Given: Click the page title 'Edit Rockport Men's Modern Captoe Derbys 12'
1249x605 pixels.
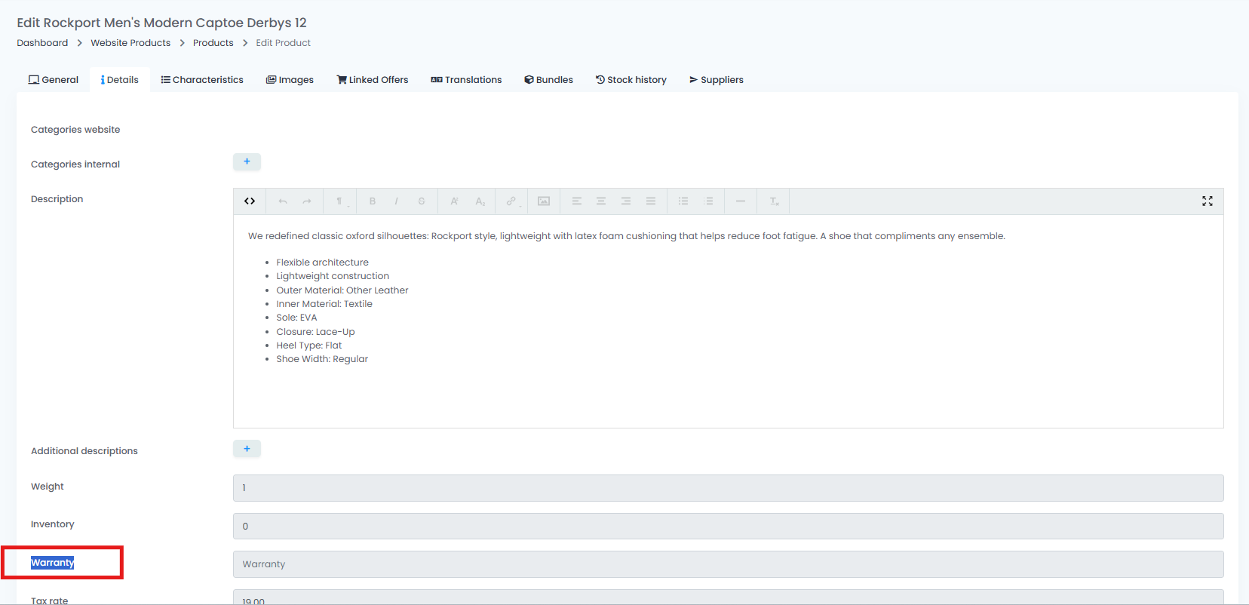Looking at the screenshot, I should [x=161, y=23].
